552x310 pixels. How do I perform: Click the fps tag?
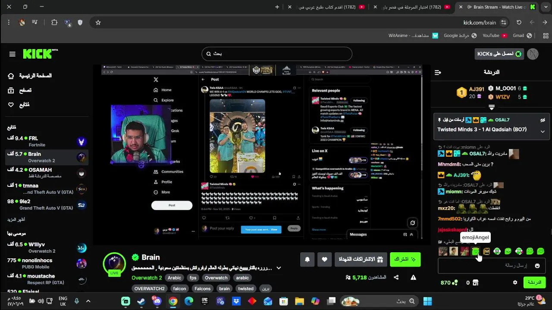[193, 278]
